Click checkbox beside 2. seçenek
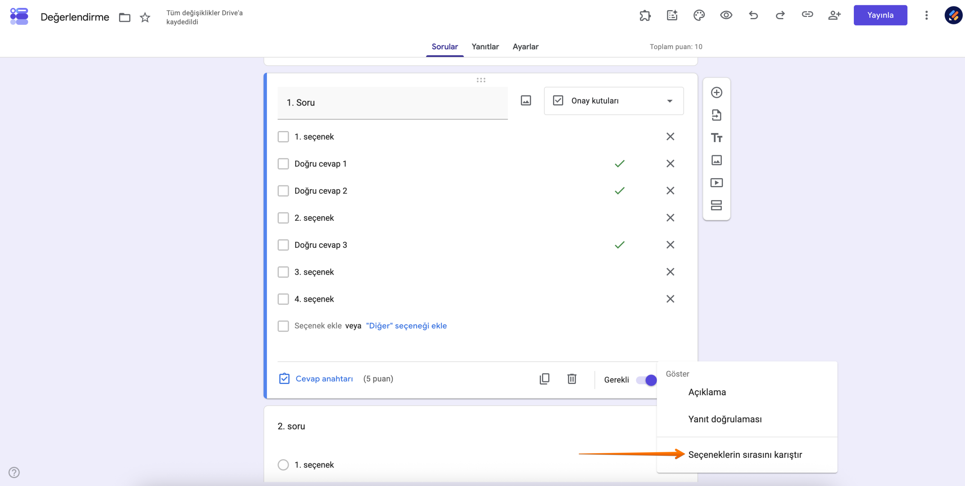This screenshot has height=486, width=965. click(283, 218)
